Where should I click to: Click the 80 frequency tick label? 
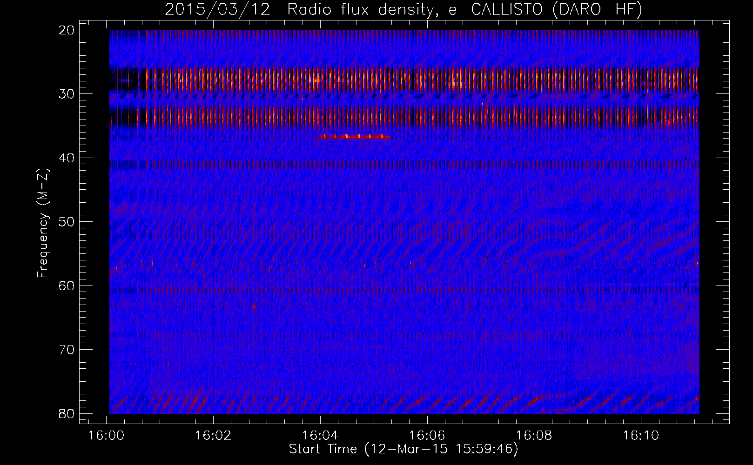click(67, 413)
